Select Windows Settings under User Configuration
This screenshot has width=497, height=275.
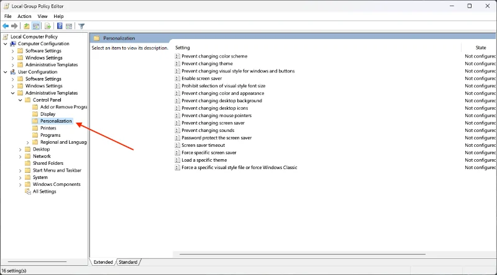(x=43, y=86)
